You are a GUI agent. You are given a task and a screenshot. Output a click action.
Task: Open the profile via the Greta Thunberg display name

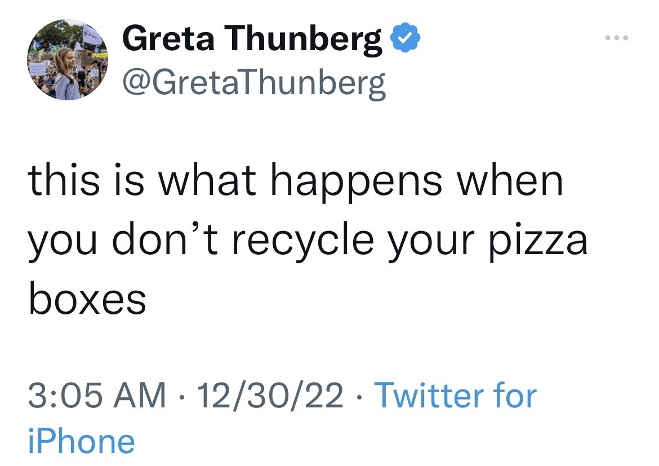click(252, 39)
